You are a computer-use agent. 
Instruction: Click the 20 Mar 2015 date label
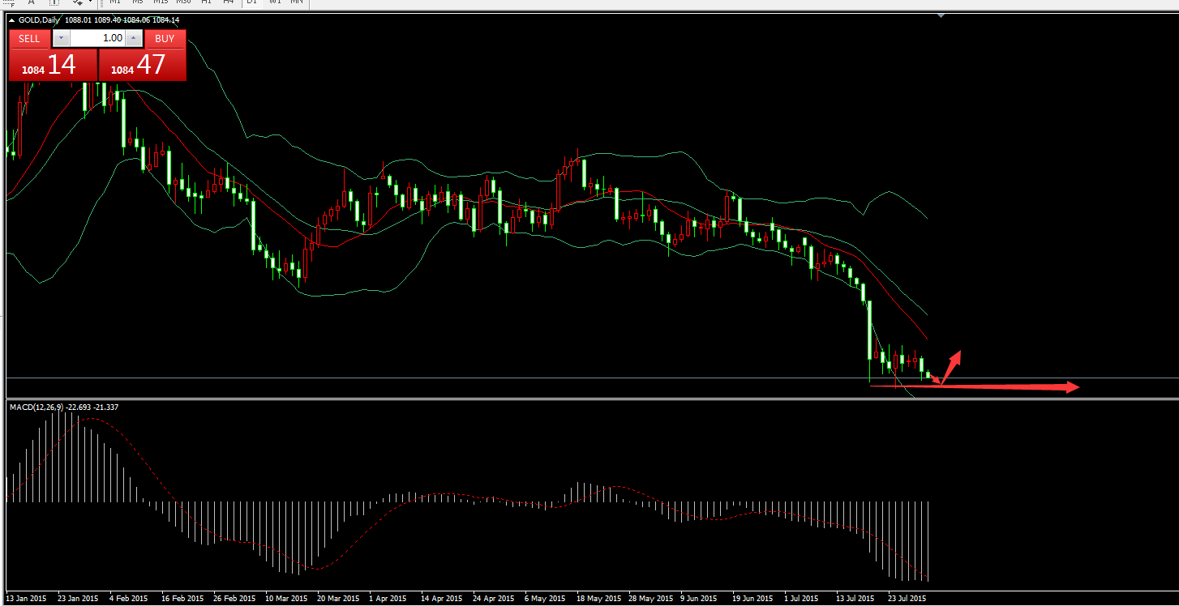pos(338,599)
